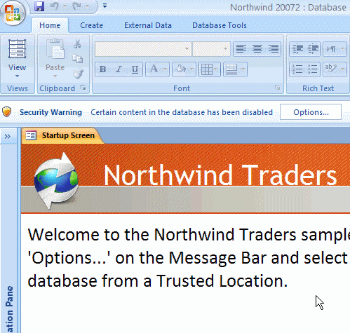Click the Office Button logo
350x333 pixels.
click(13, 13)
